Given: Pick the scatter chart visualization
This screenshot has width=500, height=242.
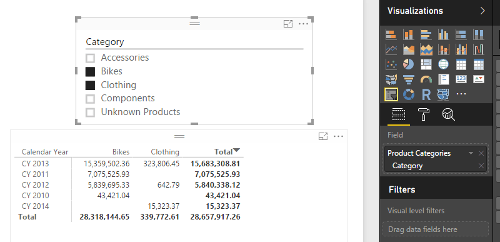Looking at the screenshot, I should click(x=391, y=64).
